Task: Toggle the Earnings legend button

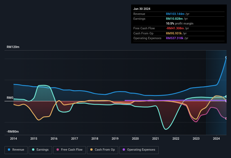Action: pyautogui.click(x=40, y=150)
